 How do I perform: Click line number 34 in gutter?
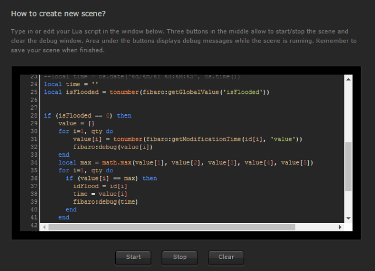point(34,163)
